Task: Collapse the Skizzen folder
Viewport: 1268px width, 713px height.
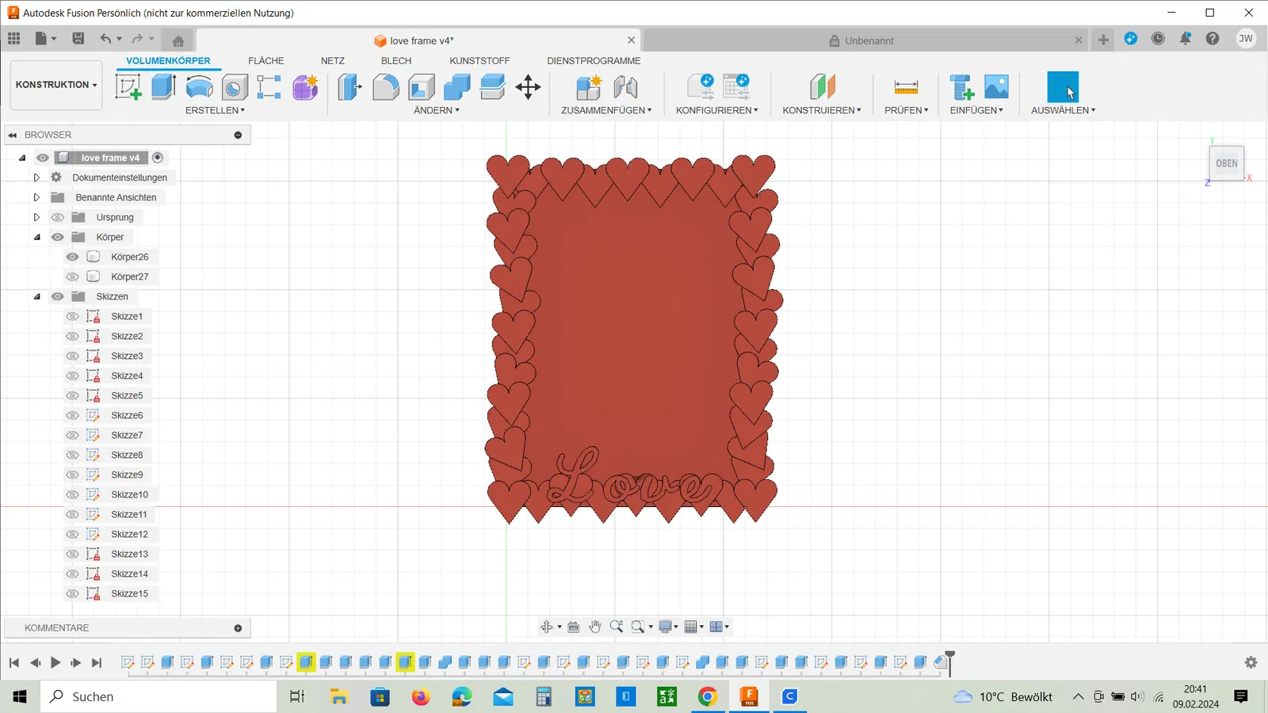Action: [x=36, y=296]
